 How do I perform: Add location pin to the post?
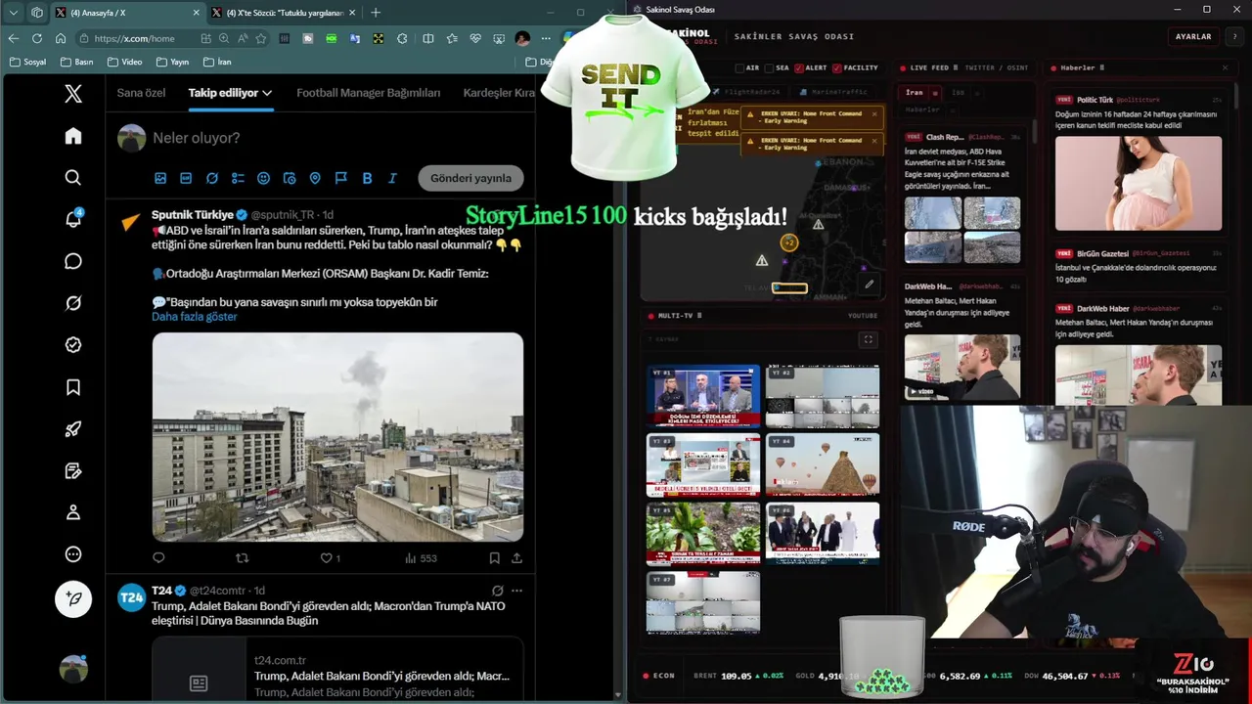[315, 178]
